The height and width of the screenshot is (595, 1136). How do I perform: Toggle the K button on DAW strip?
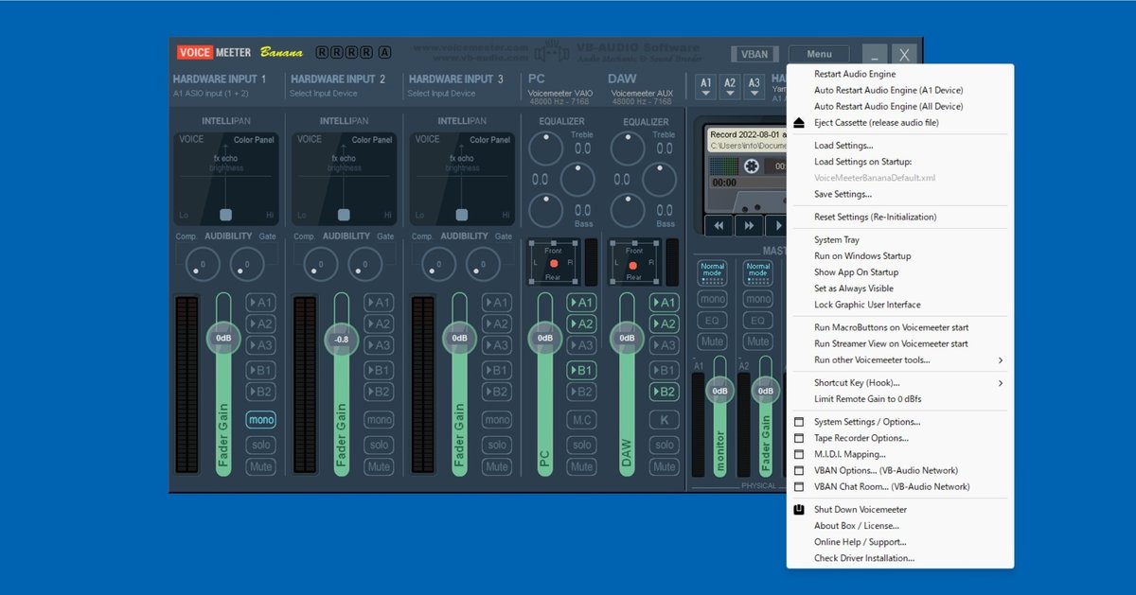click(664, 420)
